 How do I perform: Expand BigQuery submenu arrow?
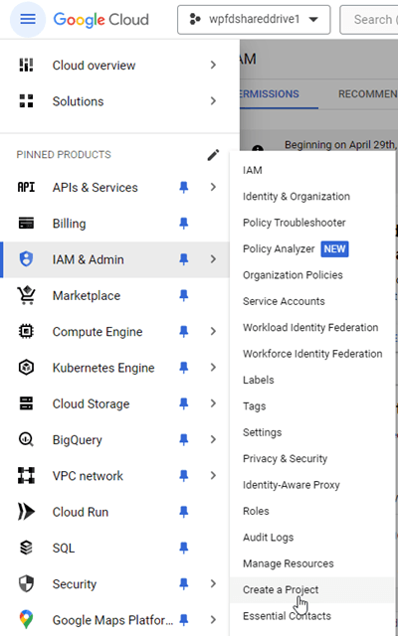(x=213, y=439)
